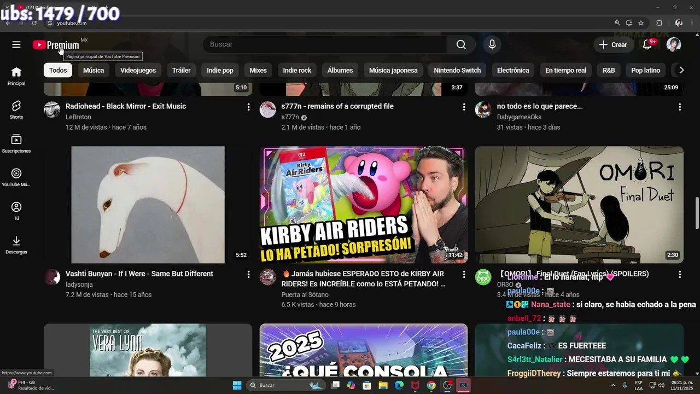Select the En tiempo real chip
Image resolution: width=700 pixels, height=394 pixels.
[565, 70]
